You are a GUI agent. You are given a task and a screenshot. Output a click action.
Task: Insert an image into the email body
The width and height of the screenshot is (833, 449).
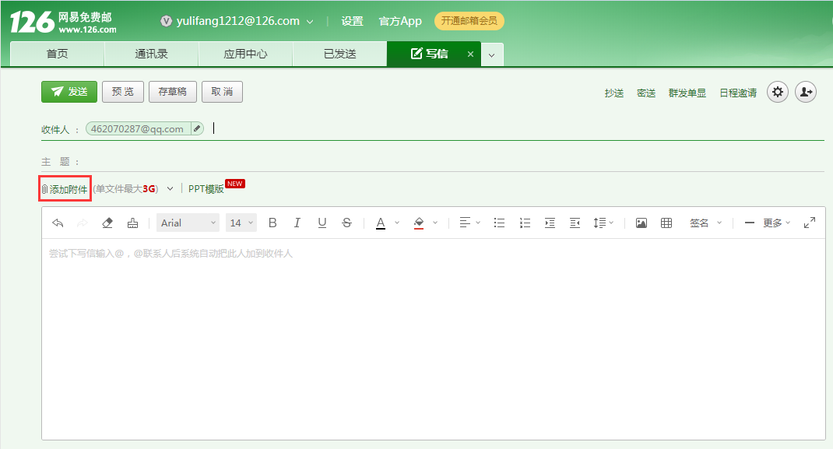pos(641,223)
